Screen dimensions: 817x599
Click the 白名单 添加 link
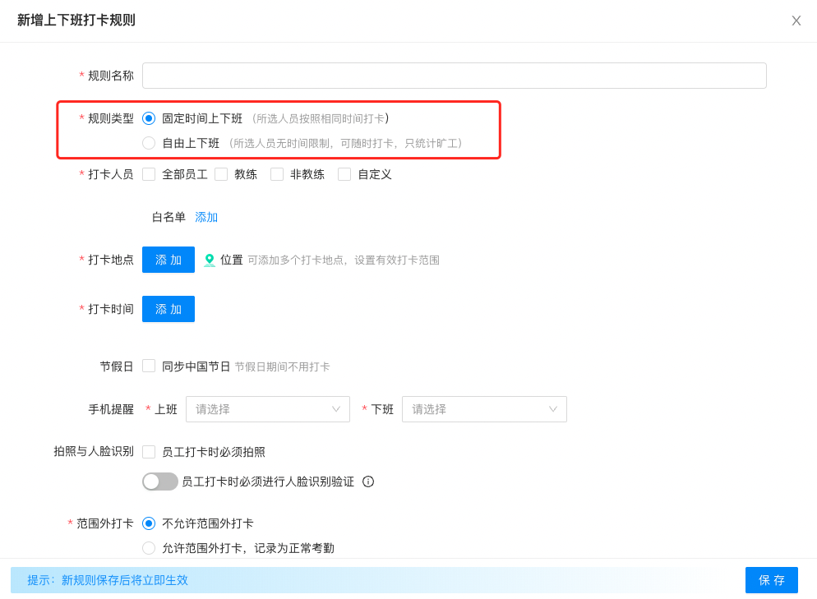[x=206, y=217]
